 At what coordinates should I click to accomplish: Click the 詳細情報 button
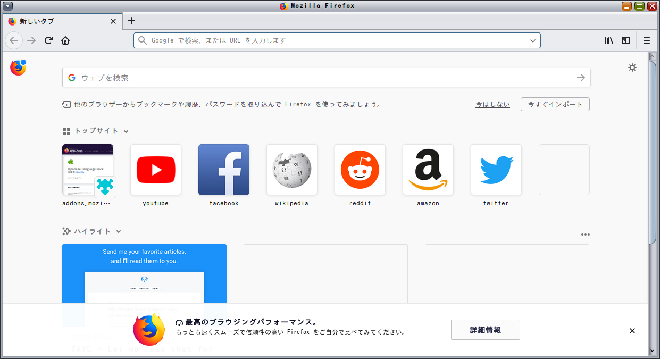[486, 330]
